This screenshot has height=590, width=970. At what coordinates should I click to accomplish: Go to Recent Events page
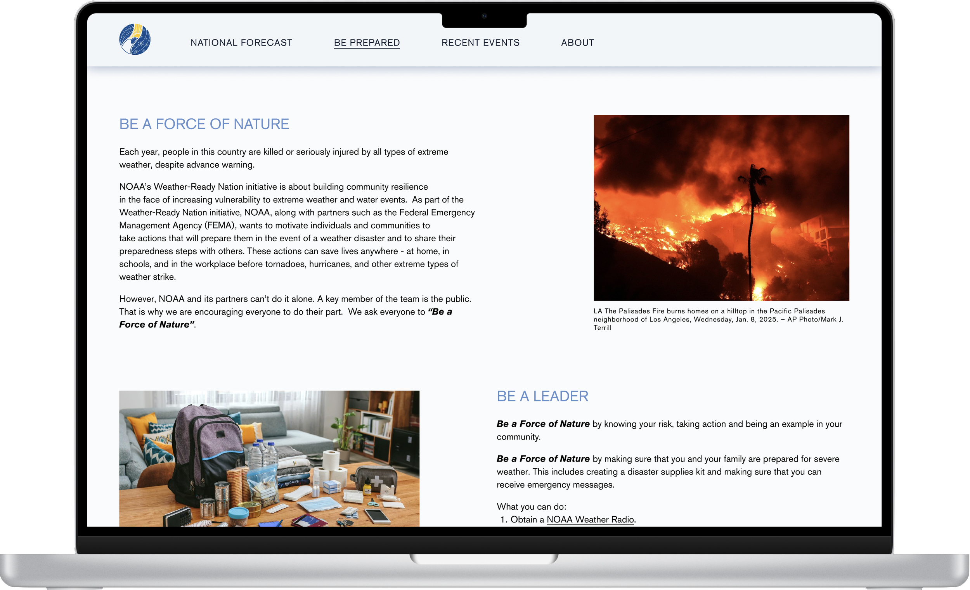pyautogui.click(x=480, y=43)
